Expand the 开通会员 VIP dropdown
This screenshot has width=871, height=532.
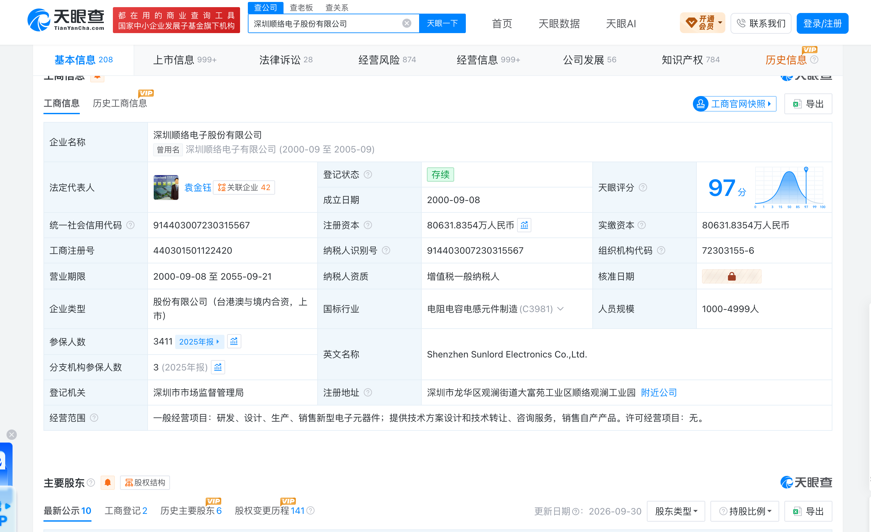tap(702, 23)
